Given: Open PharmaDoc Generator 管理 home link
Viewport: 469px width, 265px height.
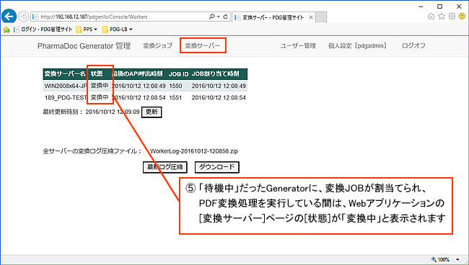Looking at the screenshot, I should (84, 46).
